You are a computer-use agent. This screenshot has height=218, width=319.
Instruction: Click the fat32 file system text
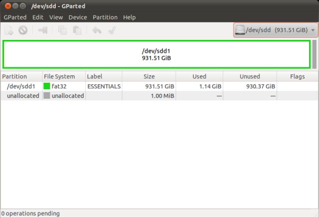point(59,86)
